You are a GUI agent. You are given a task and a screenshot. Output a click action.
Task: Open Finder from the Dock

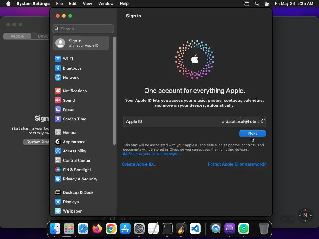(x=55, y=229)
